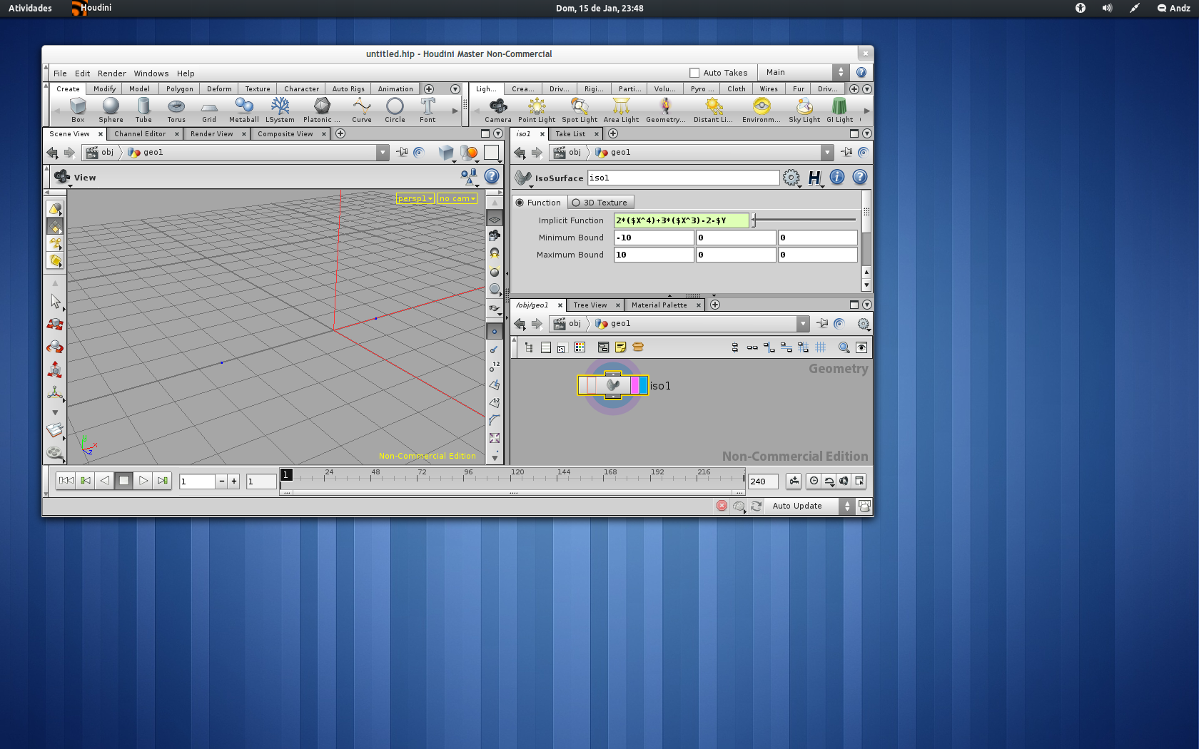Open the Render menu
Image resolution: width=1199 pixels, height=749 pixels.
112,73
